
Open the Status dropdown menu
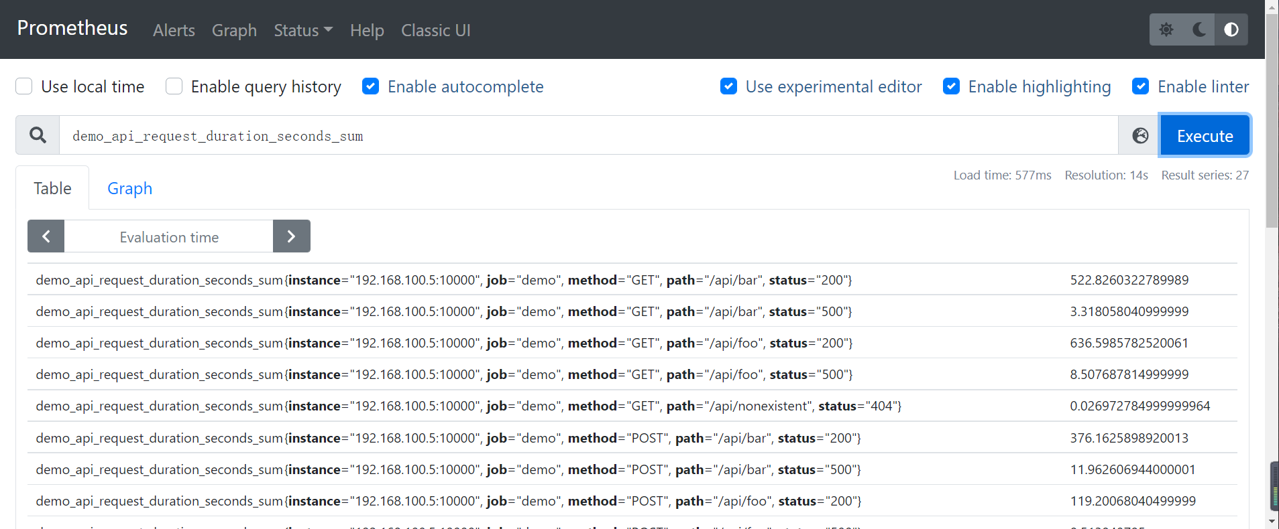[x=302, y=30]
